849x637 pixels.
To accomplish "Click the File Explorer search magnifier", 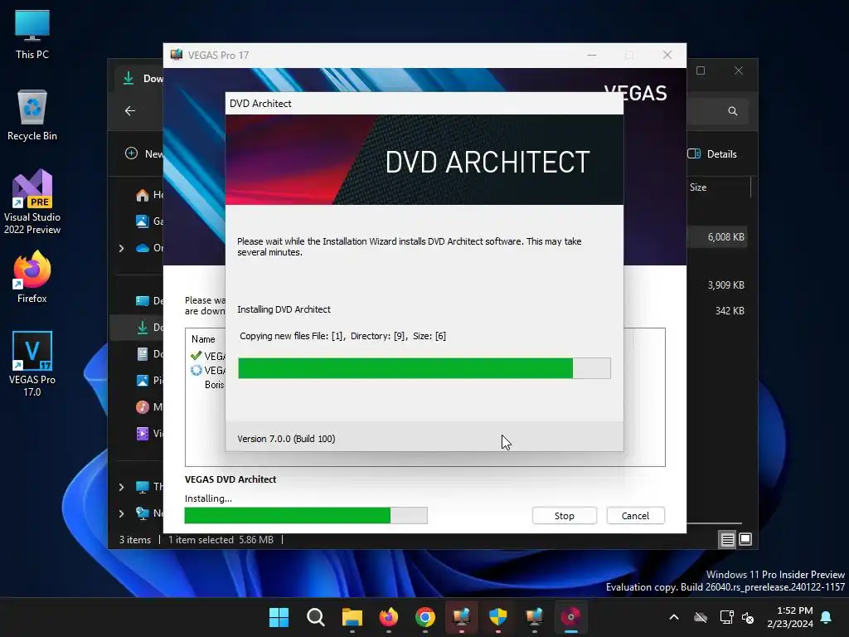I will pyautogui.click(x=733, y=111).
